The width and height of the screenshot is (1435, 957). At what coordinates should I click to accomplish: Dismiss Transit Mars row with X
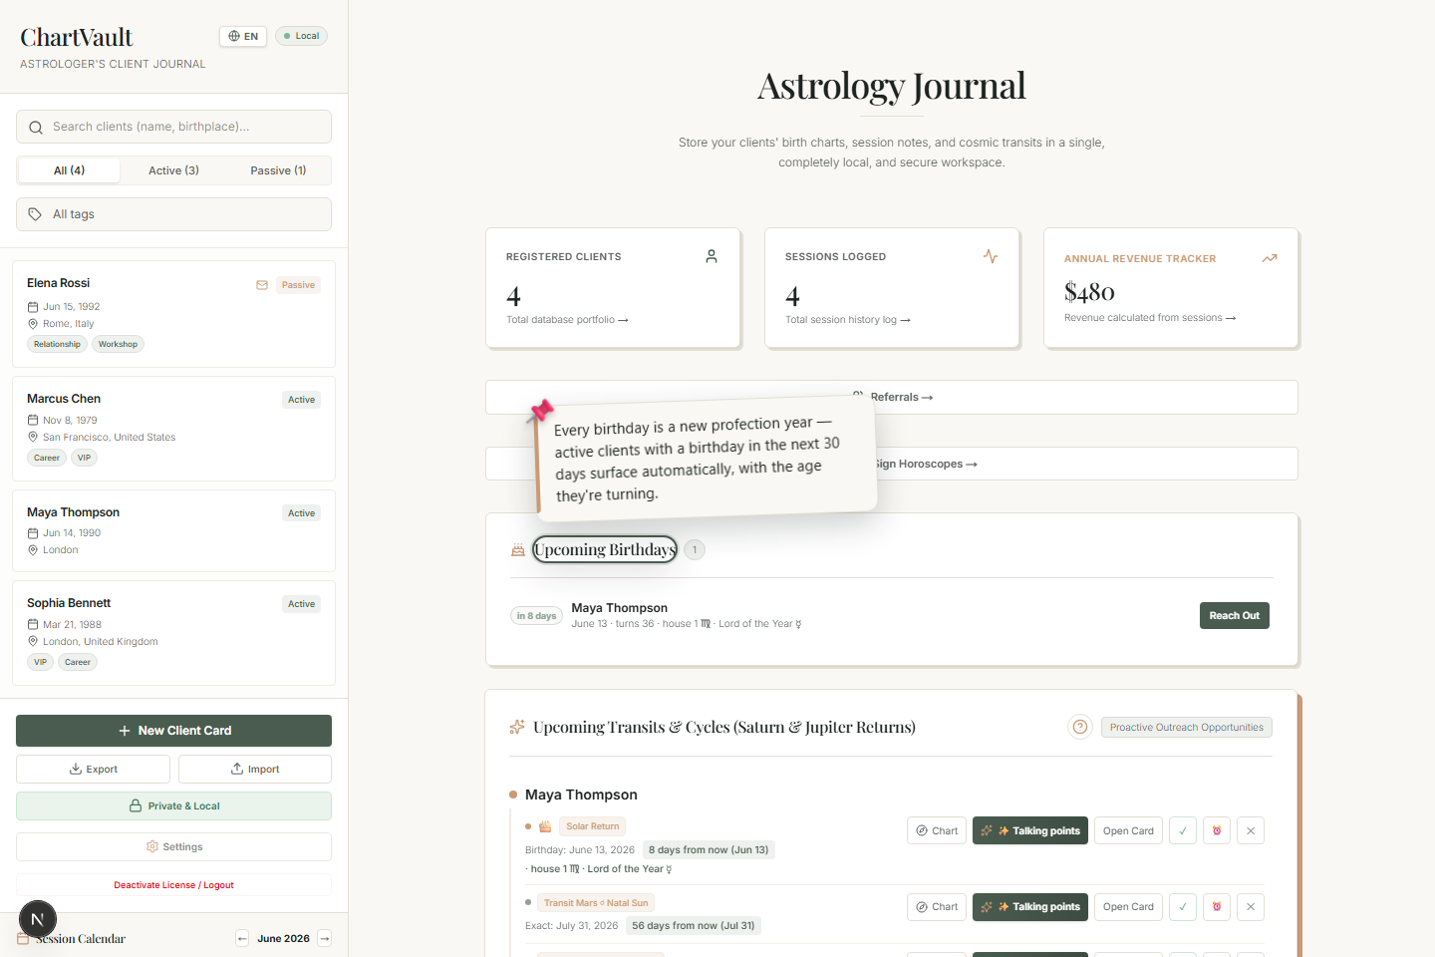(x=1251, y=907)
